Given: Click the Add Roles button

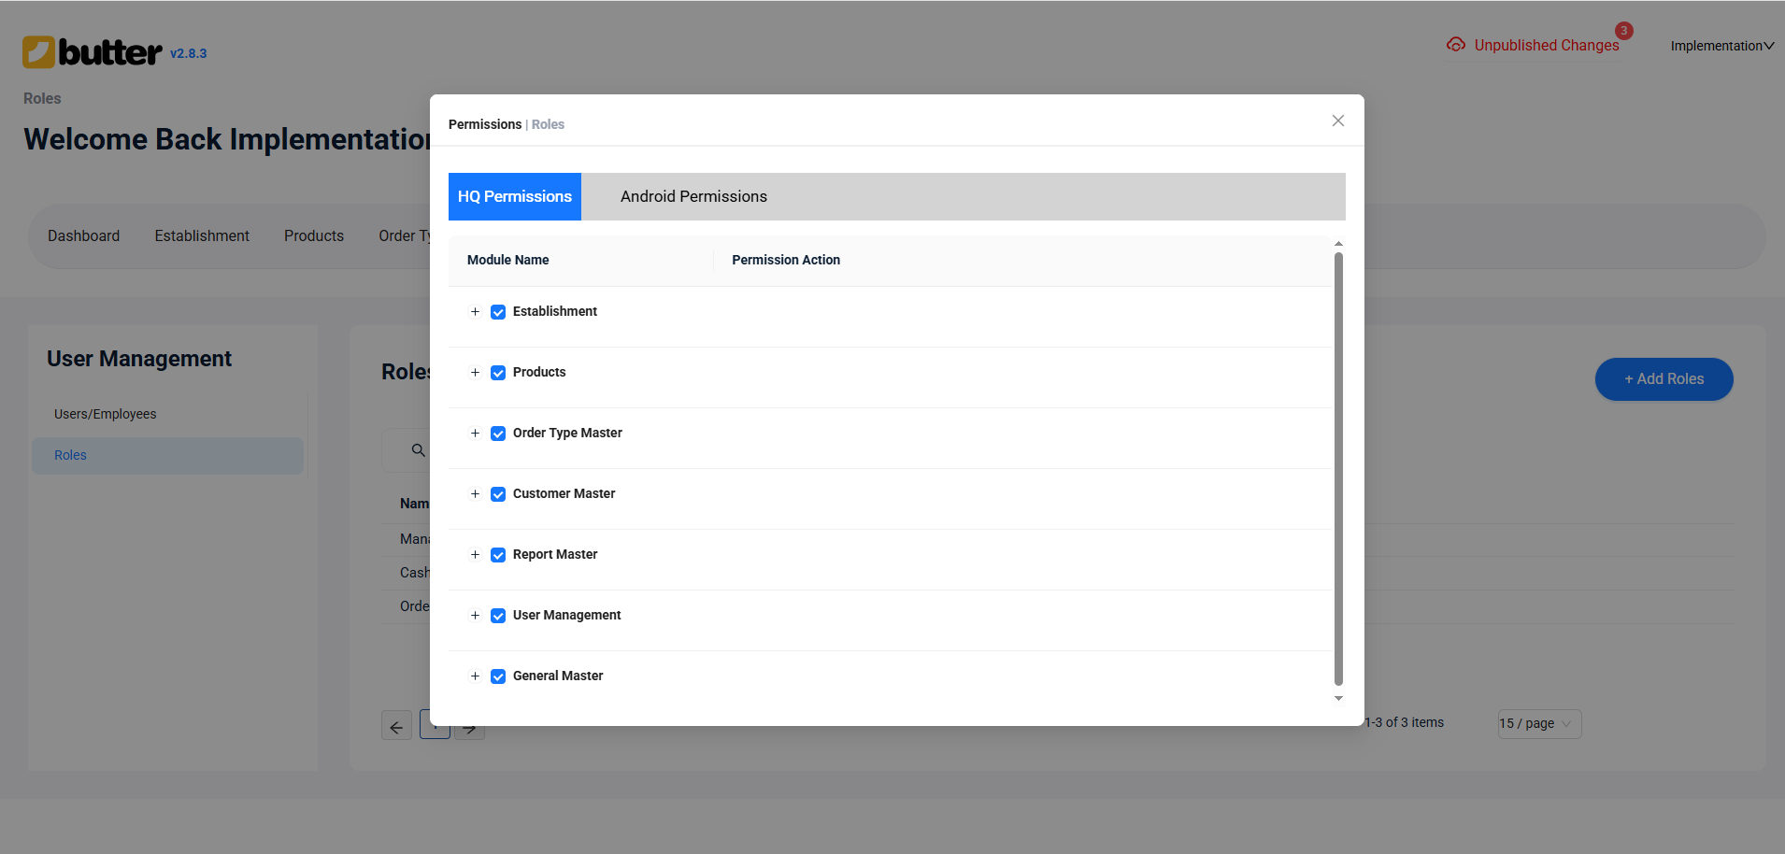Looking at the screenshot, I should pyautogui.click(x=1664, y=379).
